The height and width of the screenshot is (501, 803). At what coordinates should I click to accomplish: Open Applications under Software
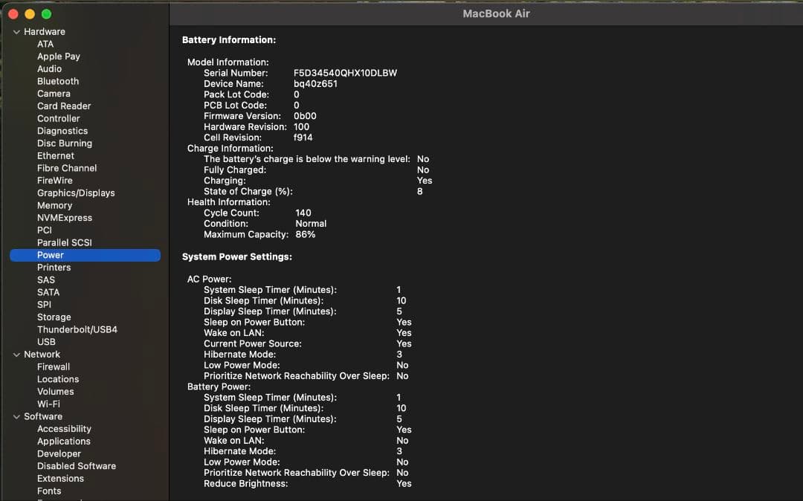64,441
